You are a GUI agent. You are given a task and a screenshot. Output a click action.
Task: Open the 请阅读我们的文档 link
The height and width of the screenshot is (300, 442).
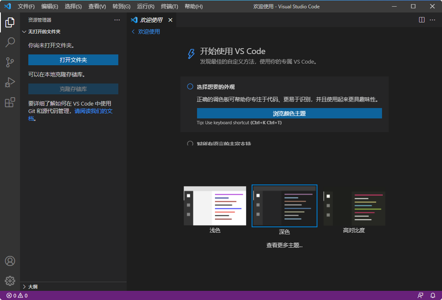[94, 111]
